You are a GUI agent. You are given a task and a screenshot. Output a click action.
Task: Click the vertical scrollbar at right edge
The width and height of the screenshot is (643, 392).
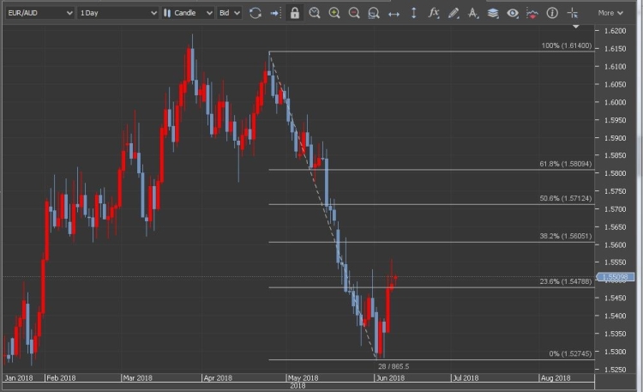pos(640,156)
